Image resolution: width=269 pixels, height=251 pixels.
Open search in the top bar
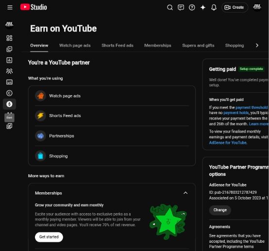point(170,7)
